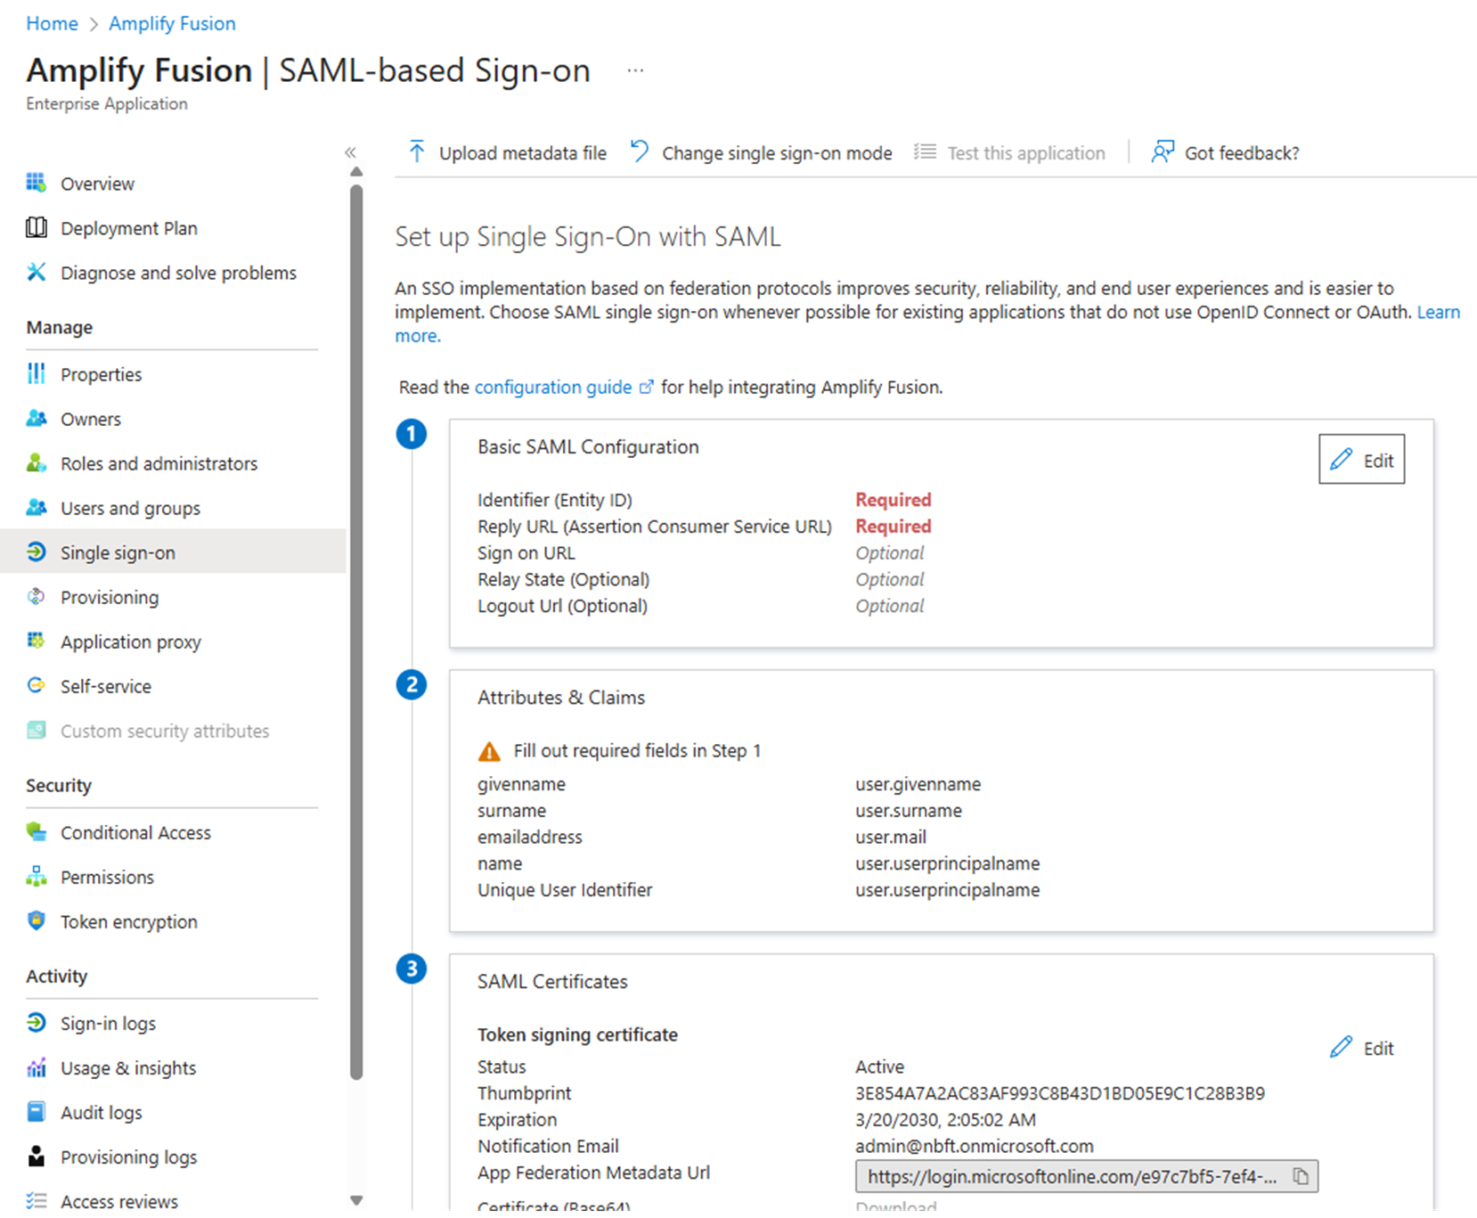
Task: Click the App Federation Metadata Url field
Action: [1087, 1176]
